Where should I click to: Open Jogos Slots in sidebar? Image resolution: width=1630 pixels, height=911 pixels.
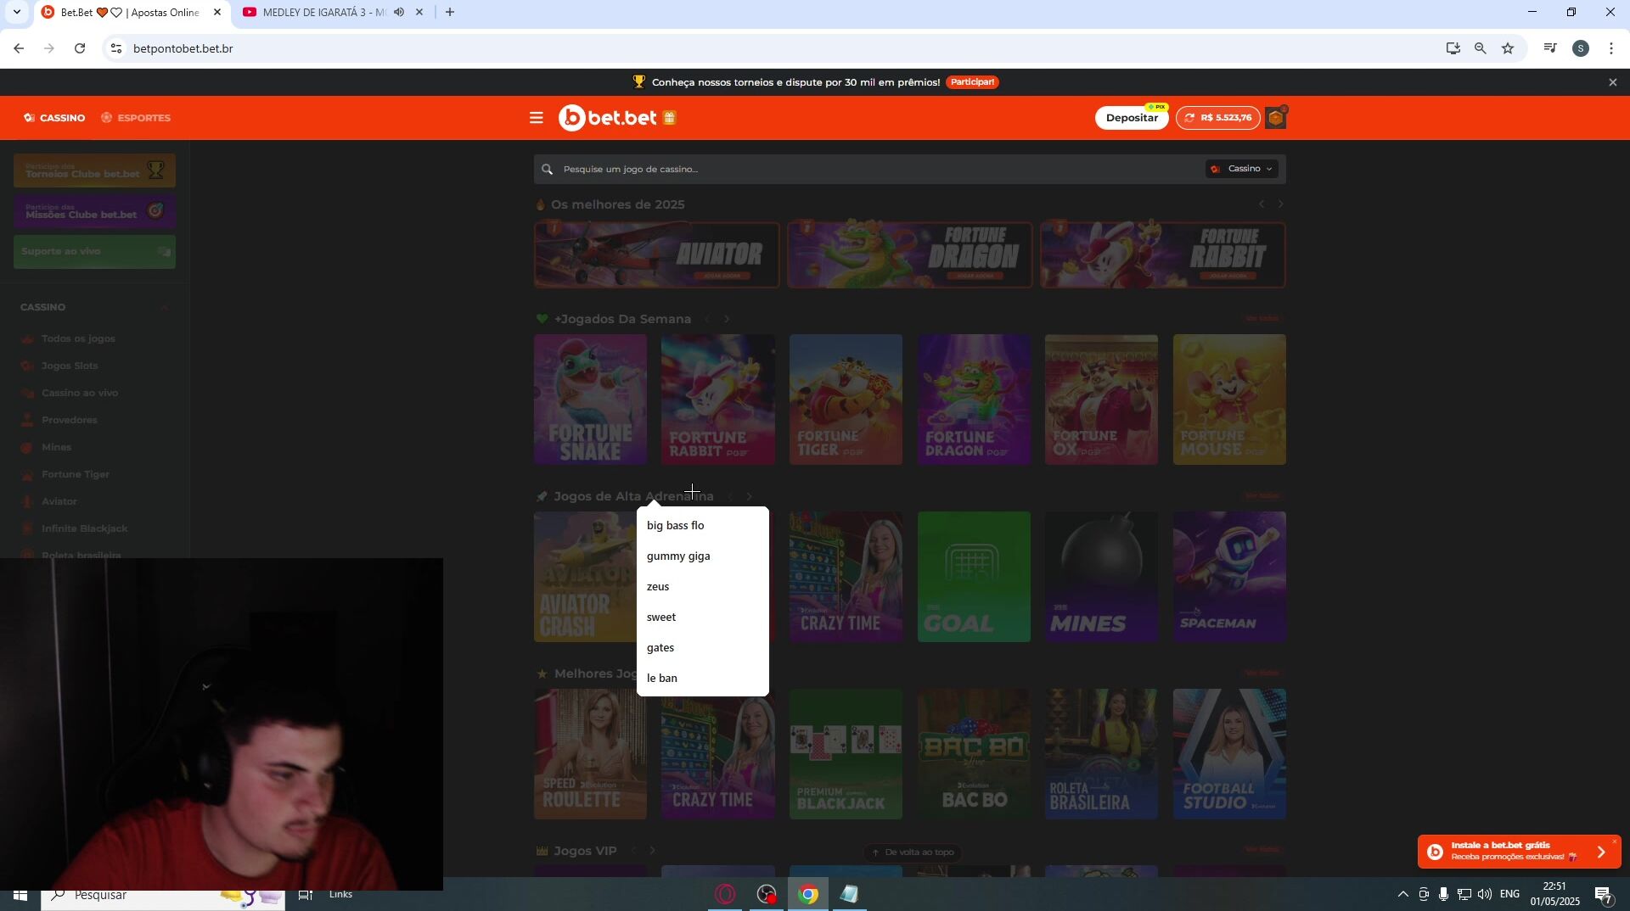point(70,366)
